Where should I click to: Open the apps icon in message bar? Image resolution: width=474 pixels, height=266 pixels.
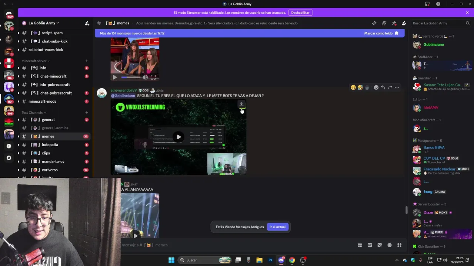[400, 245]
